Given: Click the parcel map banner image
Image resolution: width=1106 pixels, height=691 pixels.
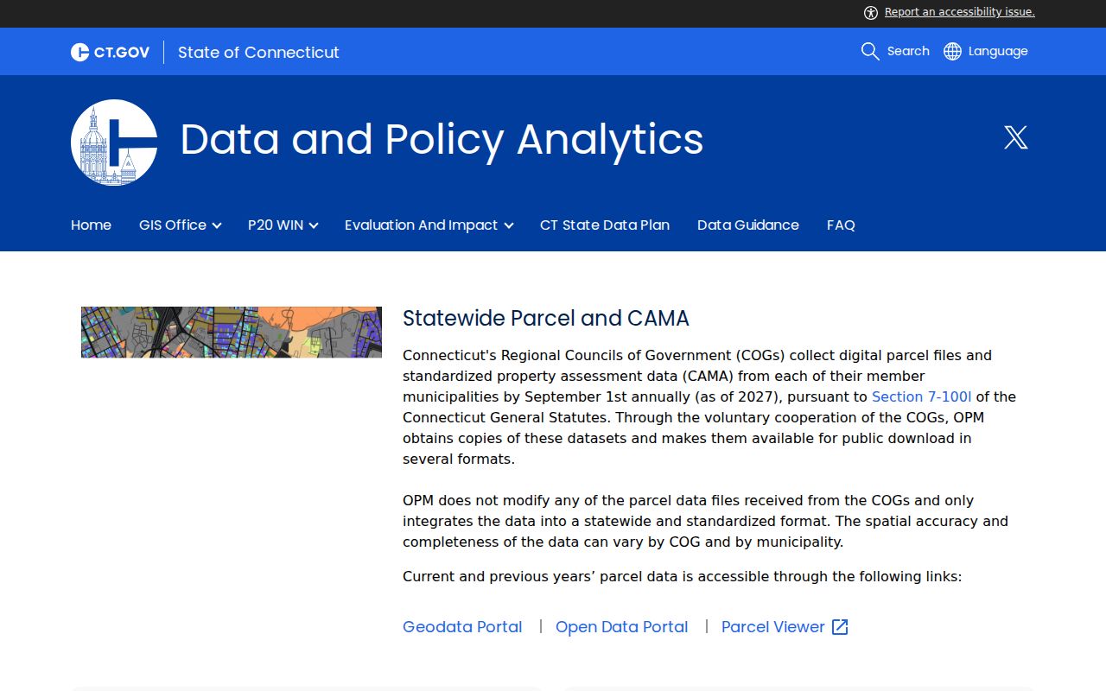Looking at the screenshot, I should [232, 332].
